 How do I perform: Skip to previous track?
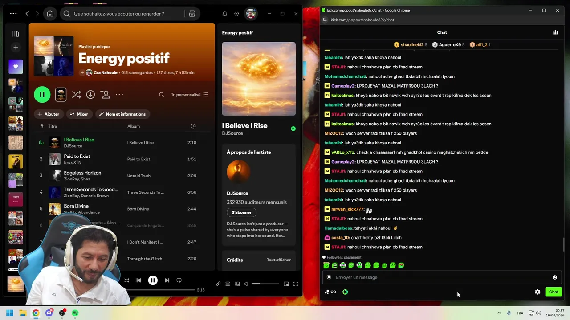[x=138, y=280]
